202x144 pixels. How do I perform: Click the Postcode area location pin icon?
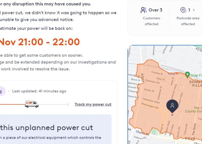[x=183, y=10]
